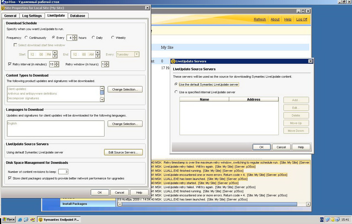Open the About link in the console
The height and width of the screenshot is (224, 352).
point(275,19)
